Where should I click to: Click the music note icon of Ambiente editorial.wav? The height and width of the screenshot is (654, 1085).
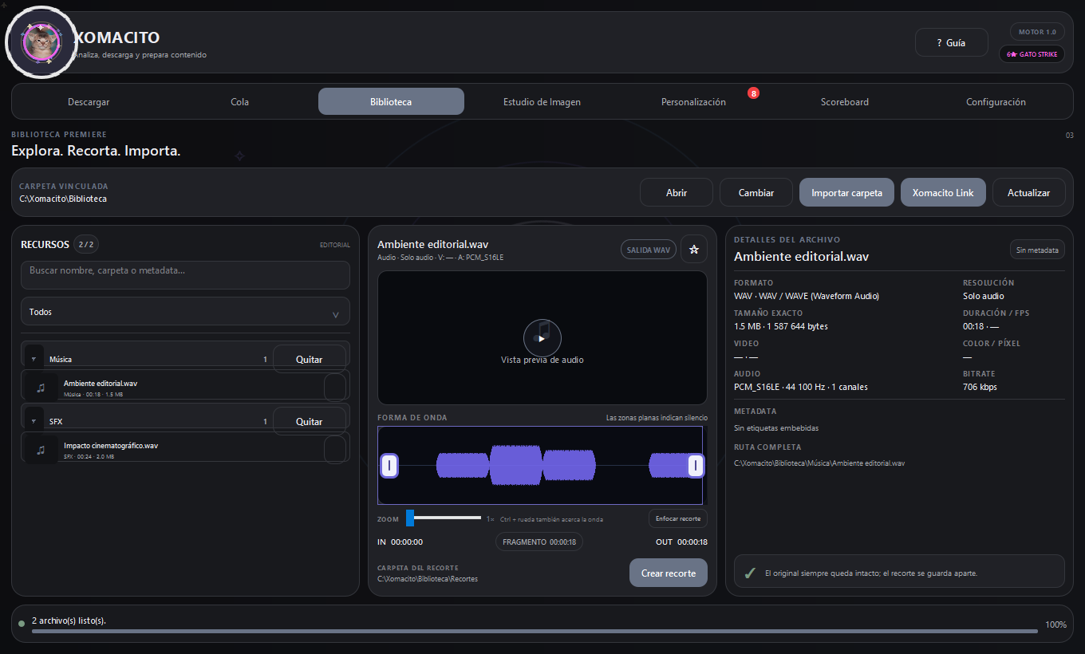coord(41,388)
